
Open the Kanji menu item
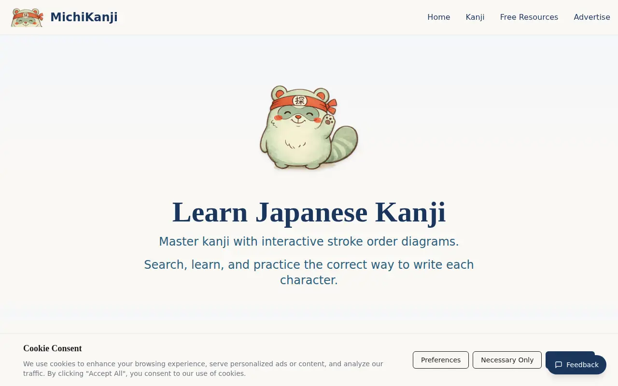[x=475, y=17]
